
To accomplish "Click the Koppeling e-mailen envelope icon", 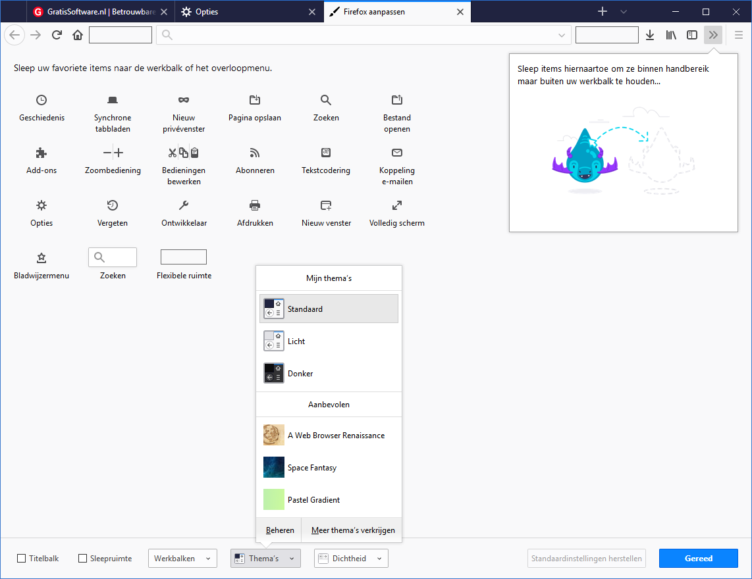I will pyautogui.click(x=397, y=153).
